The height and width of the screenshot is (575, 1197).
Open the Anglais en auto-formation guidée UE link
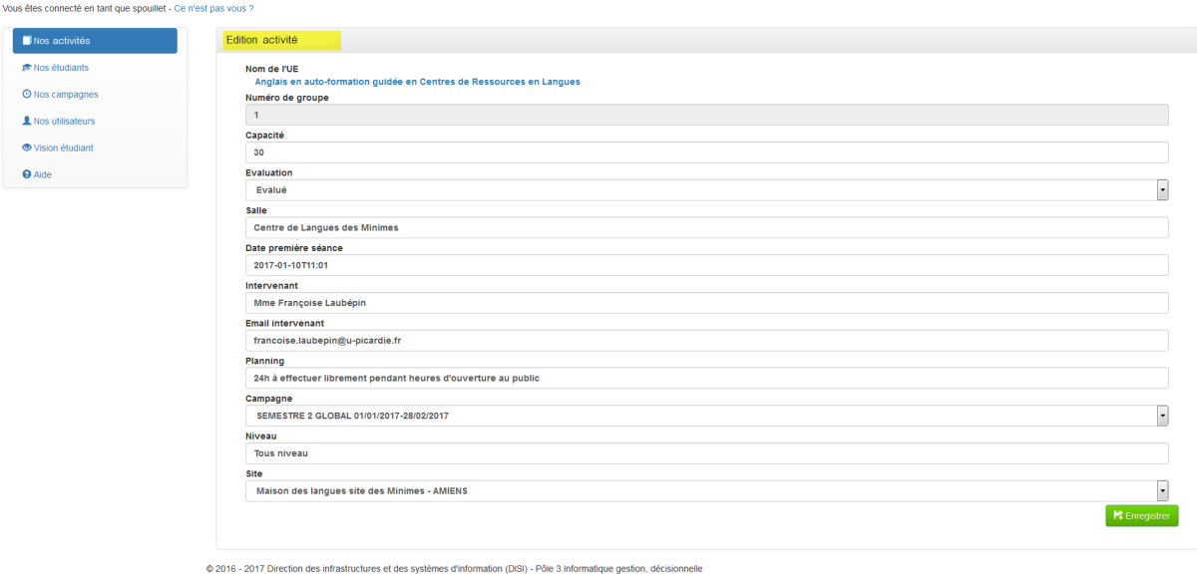[x=417, y=82]
